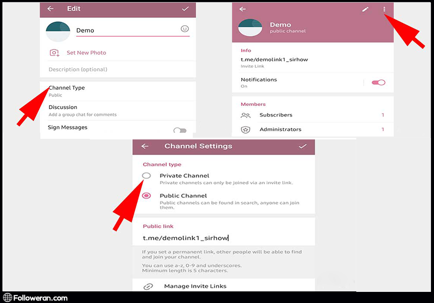Click the Set New Photo camera icon

click(54, 53)
